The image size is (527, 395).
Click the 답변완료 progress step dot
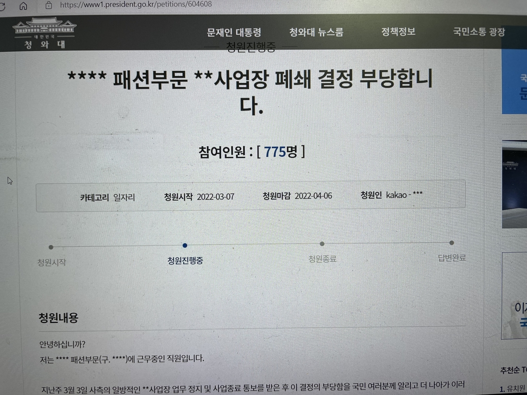point(451,243)
